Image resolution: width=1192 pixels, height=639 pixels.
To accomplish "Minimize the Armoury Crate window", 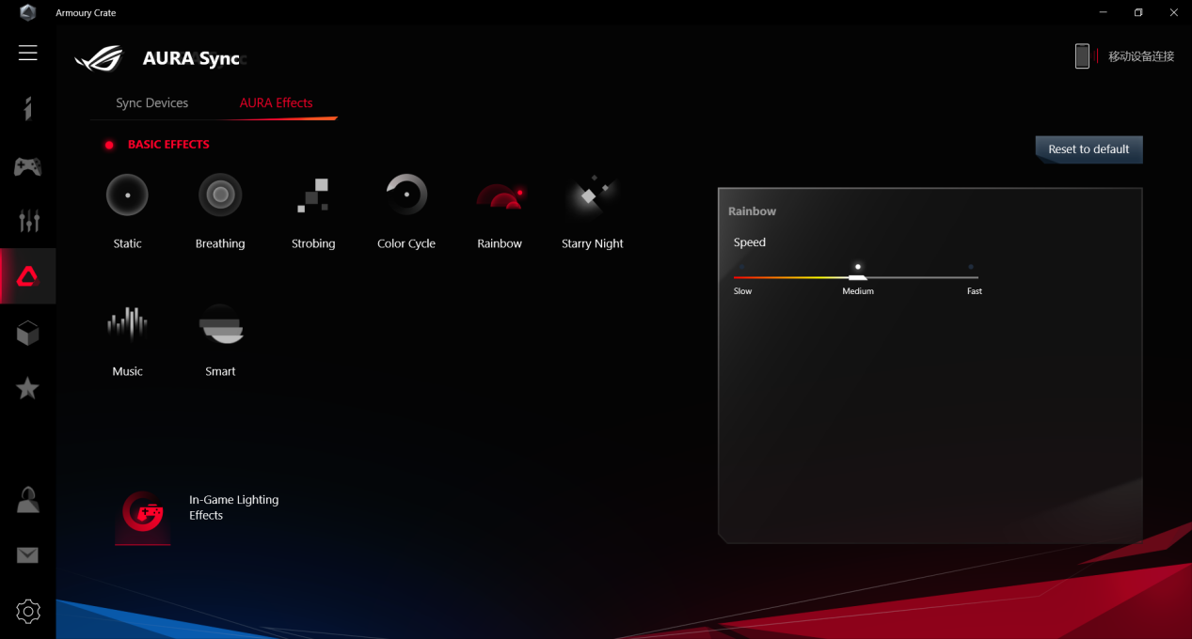I will pos(1103,12).
